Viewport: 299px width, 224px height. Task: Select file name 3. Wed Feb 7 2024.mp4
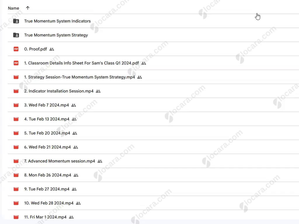tap(46, 105)
